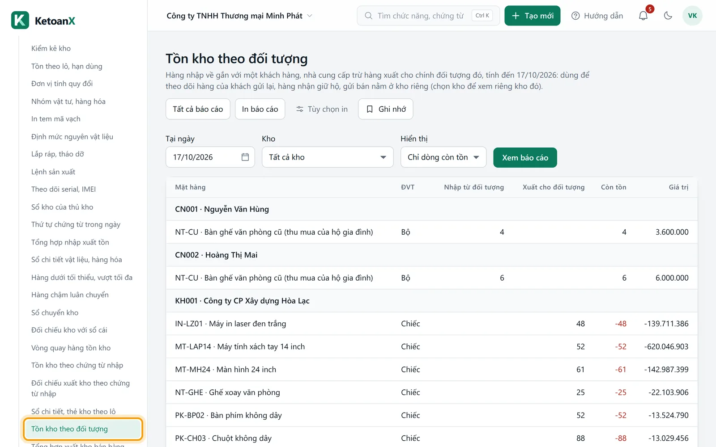Open In tem mã vạch menu item

pyautogui.click(x=56, y=119)
